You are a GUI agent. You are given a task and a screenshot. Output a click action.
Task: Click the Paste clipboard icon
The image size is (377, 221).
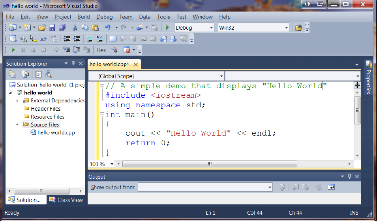point(95,28)
